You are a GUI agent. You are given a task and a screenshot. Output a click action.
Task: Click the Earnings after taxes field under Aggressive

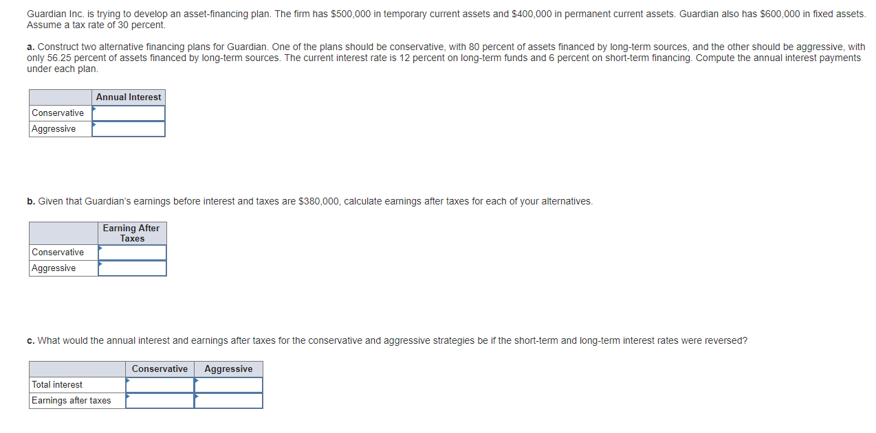229,400
